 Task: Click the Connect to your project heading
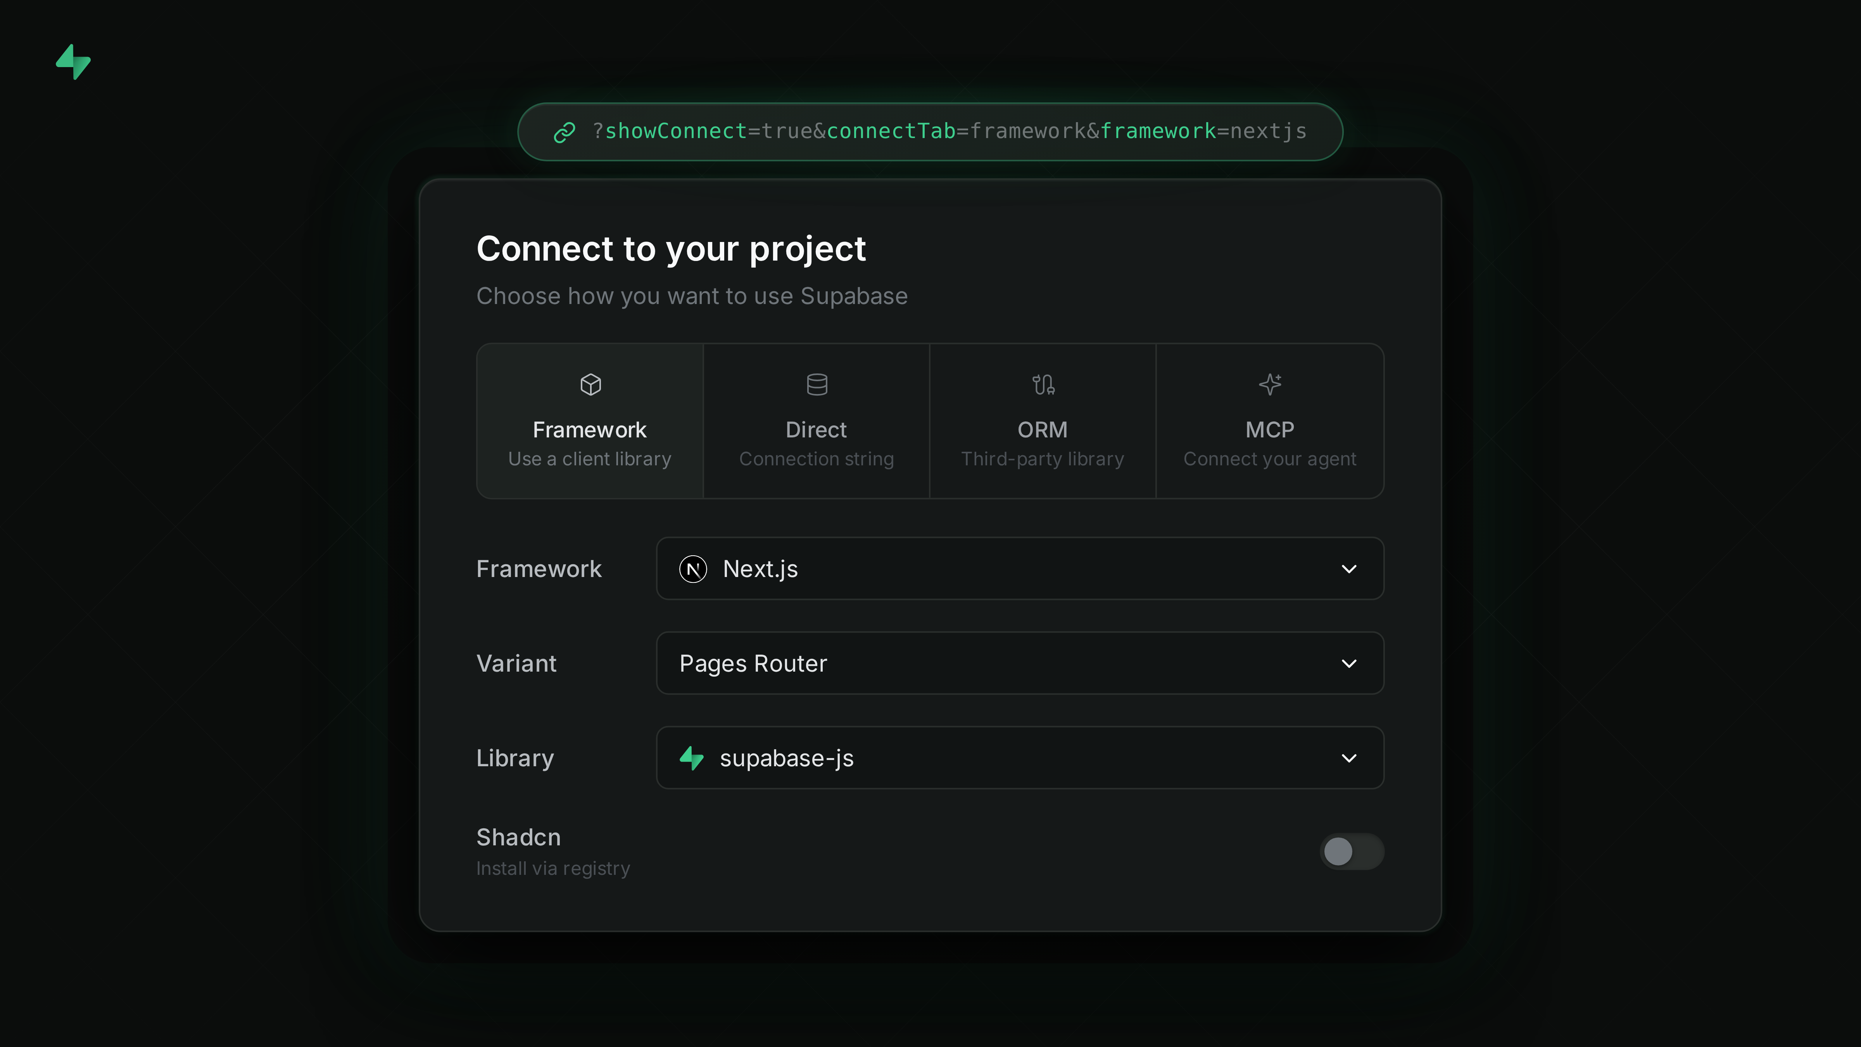click(x=670, y=249)
